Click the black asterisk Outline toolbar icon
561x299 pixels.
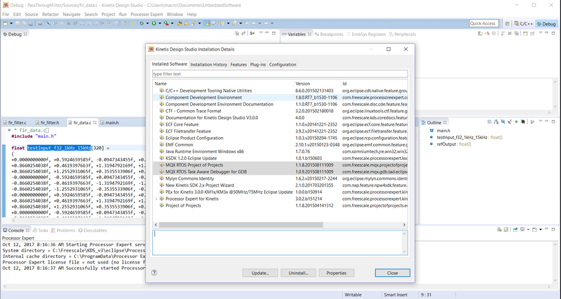click(523, 122)
